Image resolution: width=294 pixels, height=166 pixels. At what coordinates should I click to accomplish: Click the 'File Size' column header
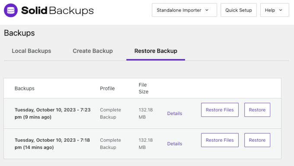point(144,88)
